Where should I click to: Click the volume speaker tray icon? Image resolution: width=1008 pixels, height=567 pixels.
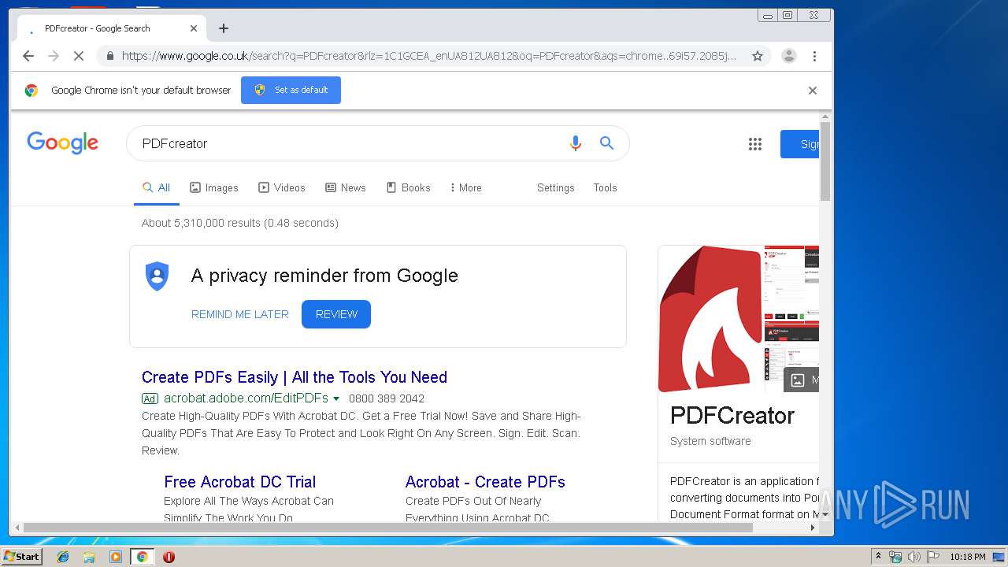click(914, 557)
